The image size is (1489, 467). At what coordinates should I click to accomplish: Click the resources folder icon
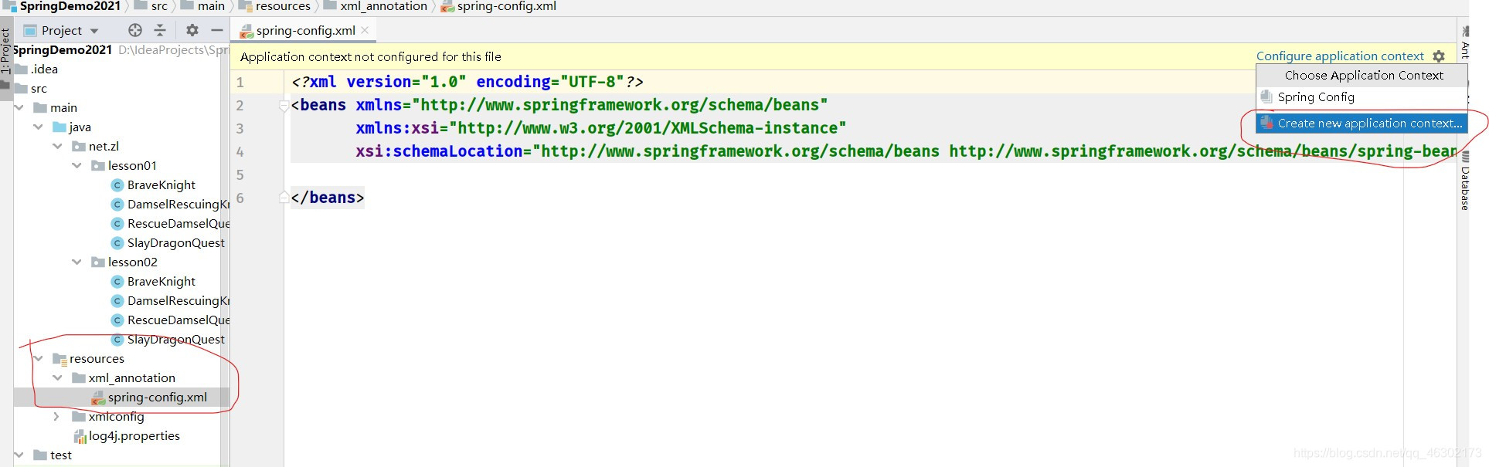point(59,359)
